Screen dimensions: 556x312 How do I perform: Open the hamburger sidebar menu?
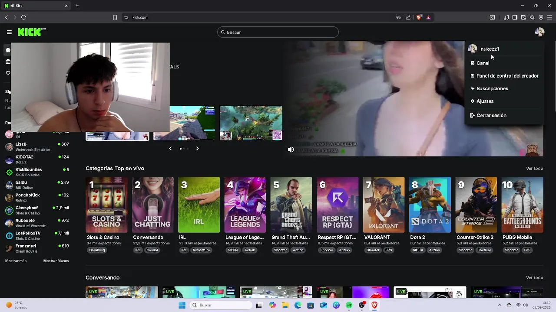point(9,32)
